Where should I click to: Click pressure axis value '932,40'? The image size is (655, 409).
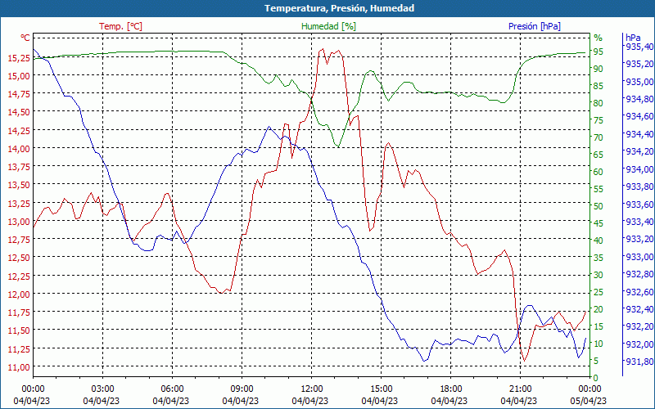pyautogui.click(x=639, y=309)
